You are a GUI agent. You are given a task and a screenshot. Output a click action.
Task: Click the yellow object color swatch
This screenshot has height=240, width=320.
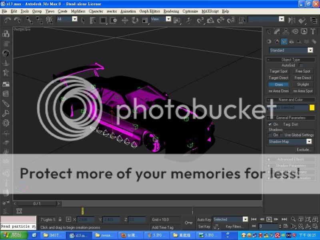tap(312, 108)
